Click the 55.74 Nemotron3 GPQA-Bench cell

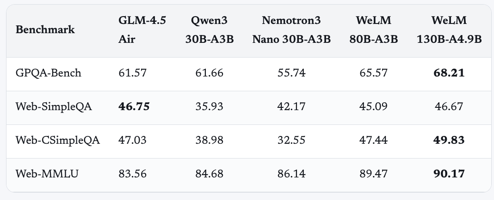291,73
